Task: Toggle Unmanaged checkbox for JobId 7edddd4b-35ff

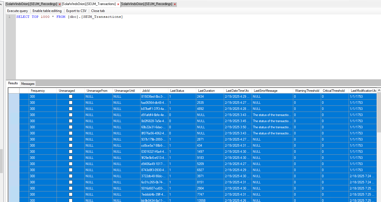Action: [x=71, y=194]
